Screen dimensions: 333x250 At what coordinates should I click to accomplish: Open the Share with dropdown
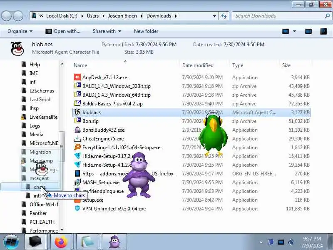tap(107, 31)
